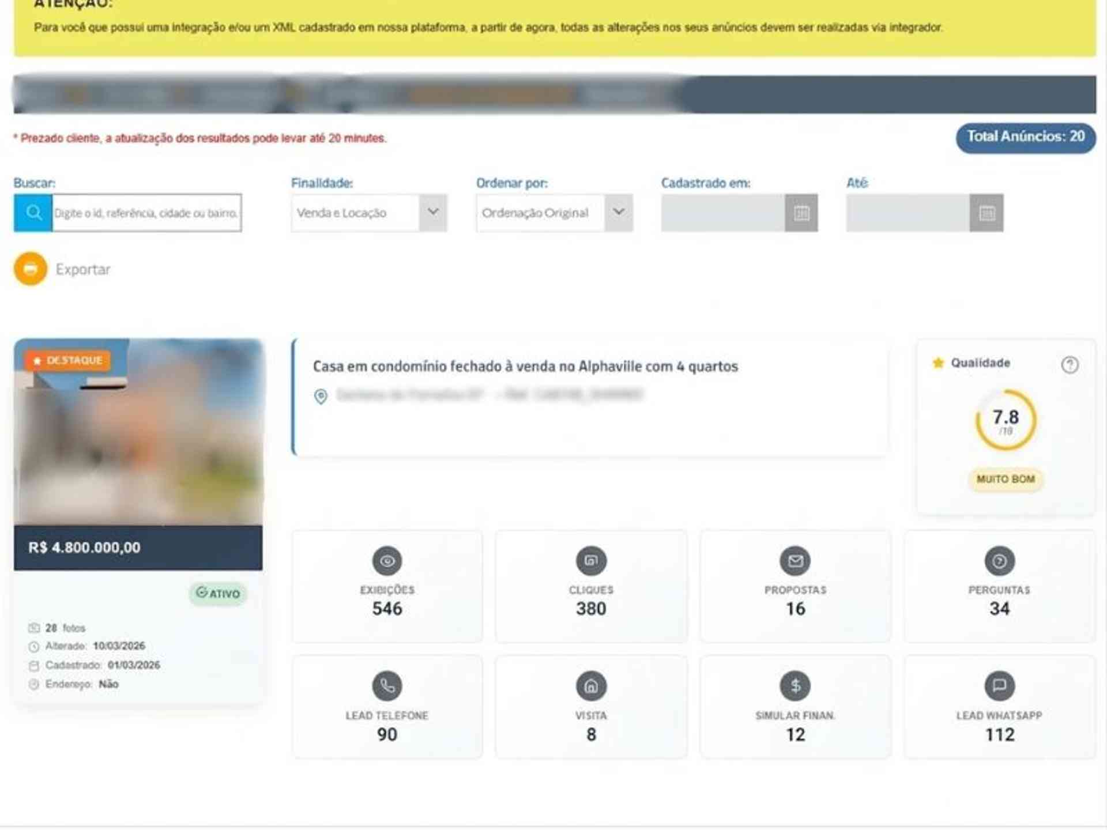The height and width of the screenshot is (830, 1107).
Task: Click the blue search magnifier icon
Action: click(x=33, y=213)
